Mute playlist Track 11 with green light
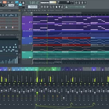The height and width of the screenshot is (109, 109). pyautogui.click(x=32, y=50)
